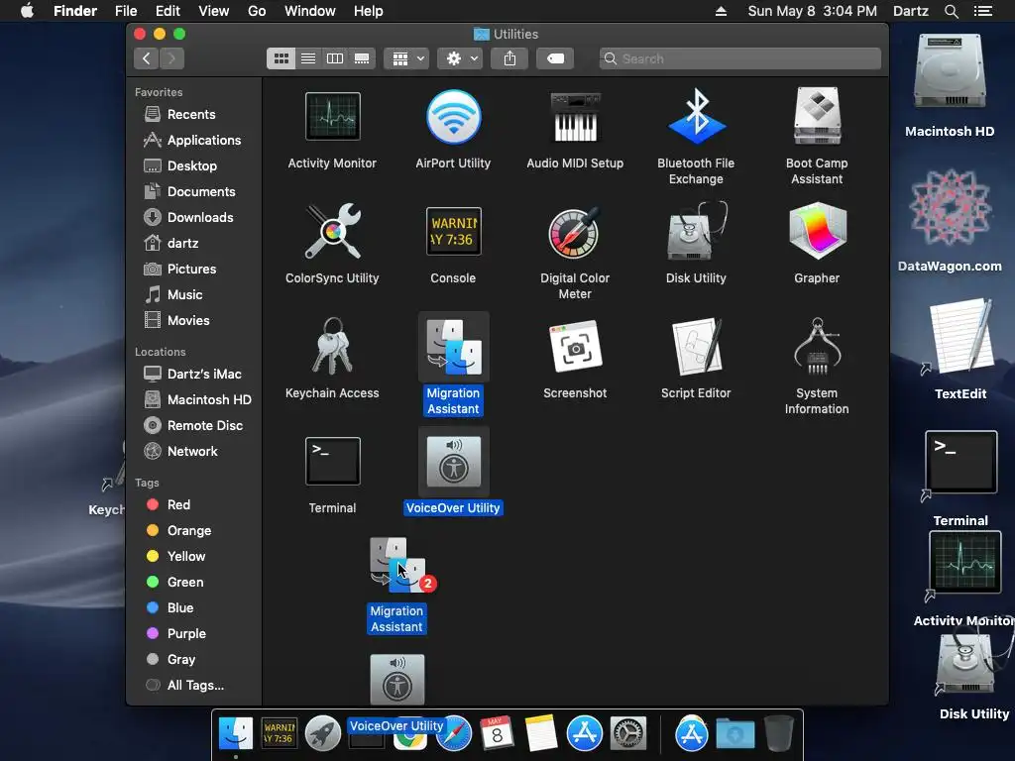This screenshot has width=1015, height=761.
Task: Click the Share toolbar button
Action: click(509, 58)
